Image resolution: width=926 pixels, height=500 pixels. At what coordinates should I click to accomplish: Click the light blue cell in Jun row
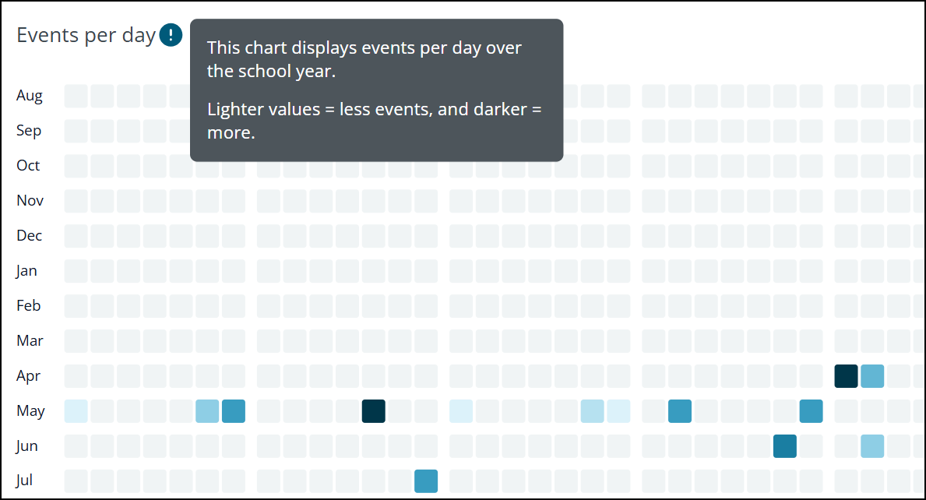(x=872, y=446)
